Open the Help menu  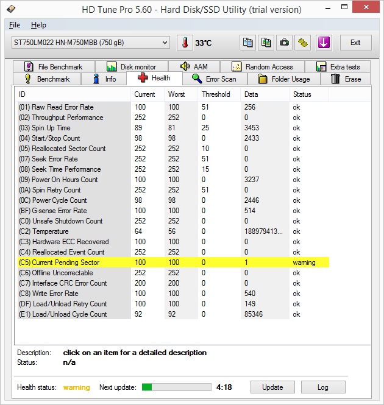pyautogui.click(x=38, y=25)
